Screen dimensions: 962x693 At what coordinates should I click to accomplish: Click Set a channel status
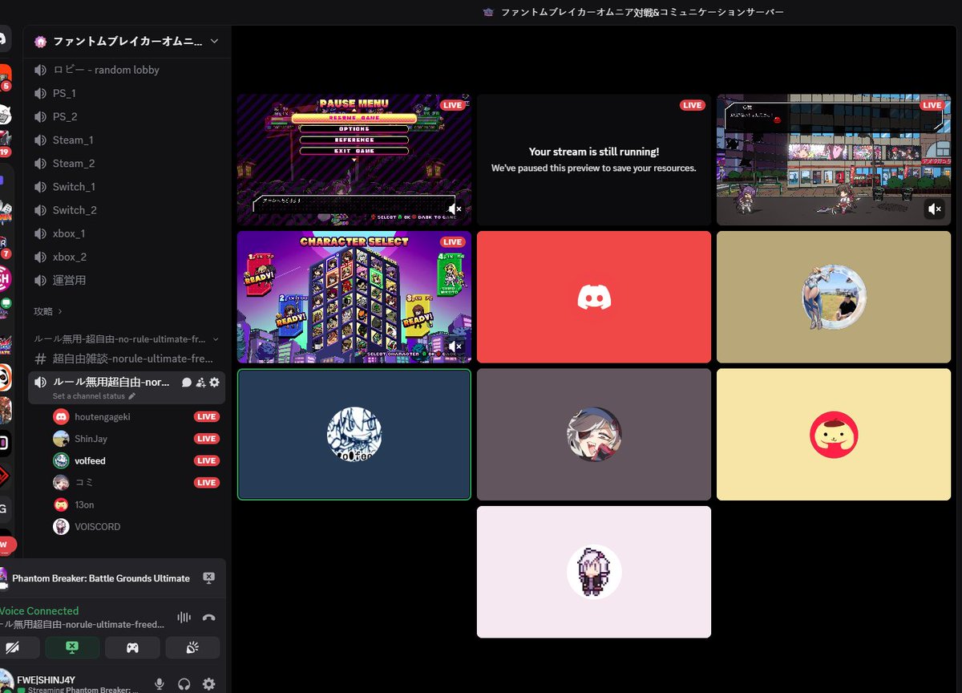click(89, 396)
